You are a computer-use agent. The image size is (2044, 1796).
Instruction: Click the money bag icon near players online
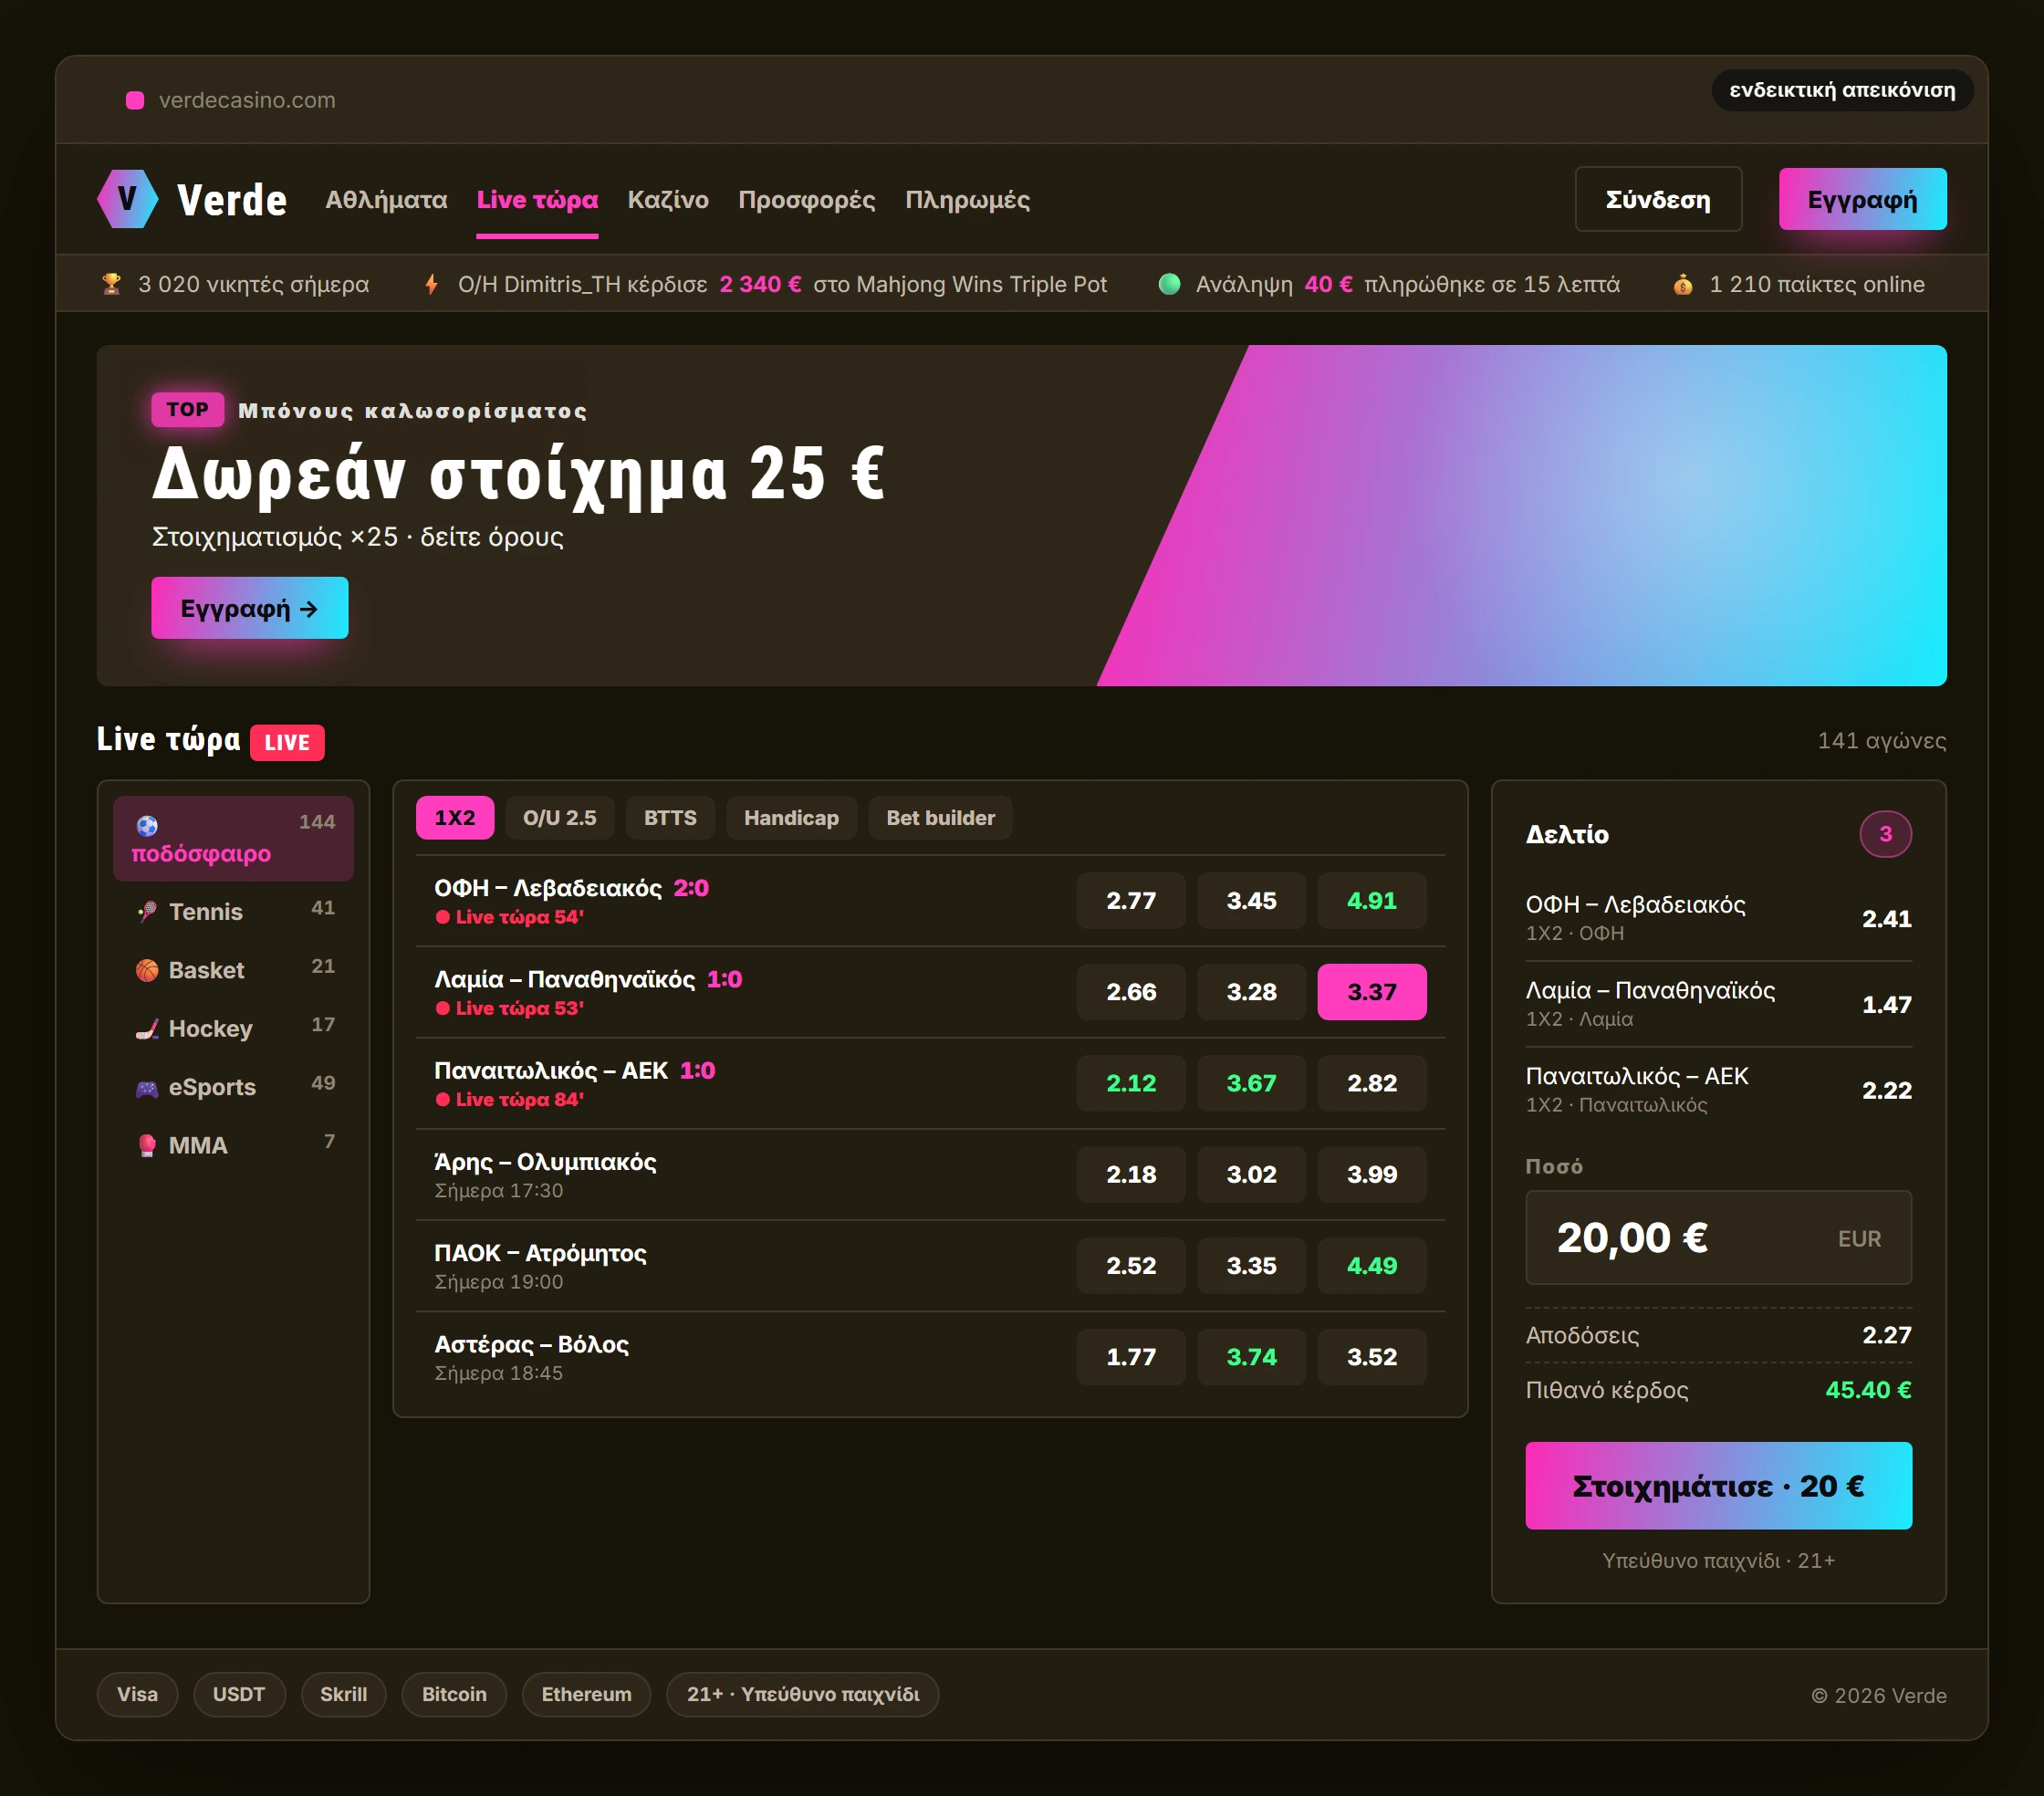point(1683,284)
